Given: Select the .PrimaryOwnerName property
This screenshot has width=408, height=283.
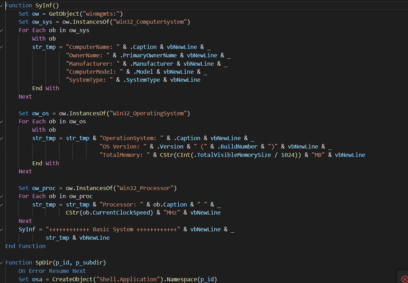Looking at the screenshot, I should click(148, 56).
